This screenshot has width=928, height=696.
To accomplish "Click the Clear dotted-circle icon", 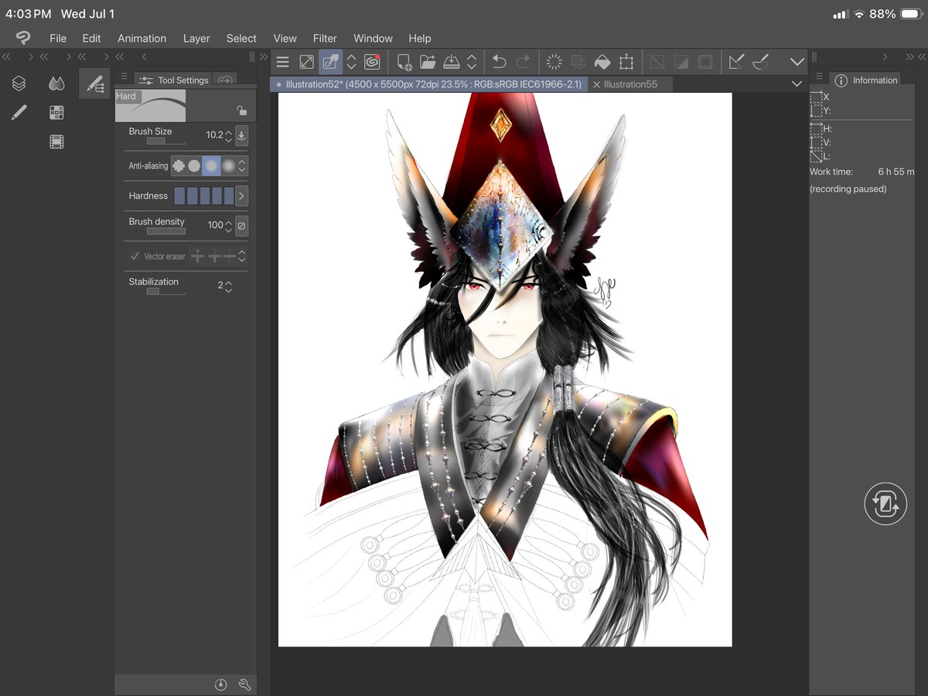I will coord(554,62).
